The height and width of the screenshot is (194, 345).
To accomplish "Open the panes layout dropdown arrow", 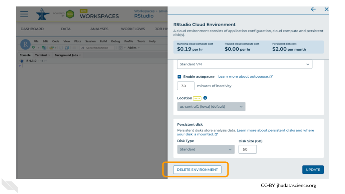I will pos(125,48).
